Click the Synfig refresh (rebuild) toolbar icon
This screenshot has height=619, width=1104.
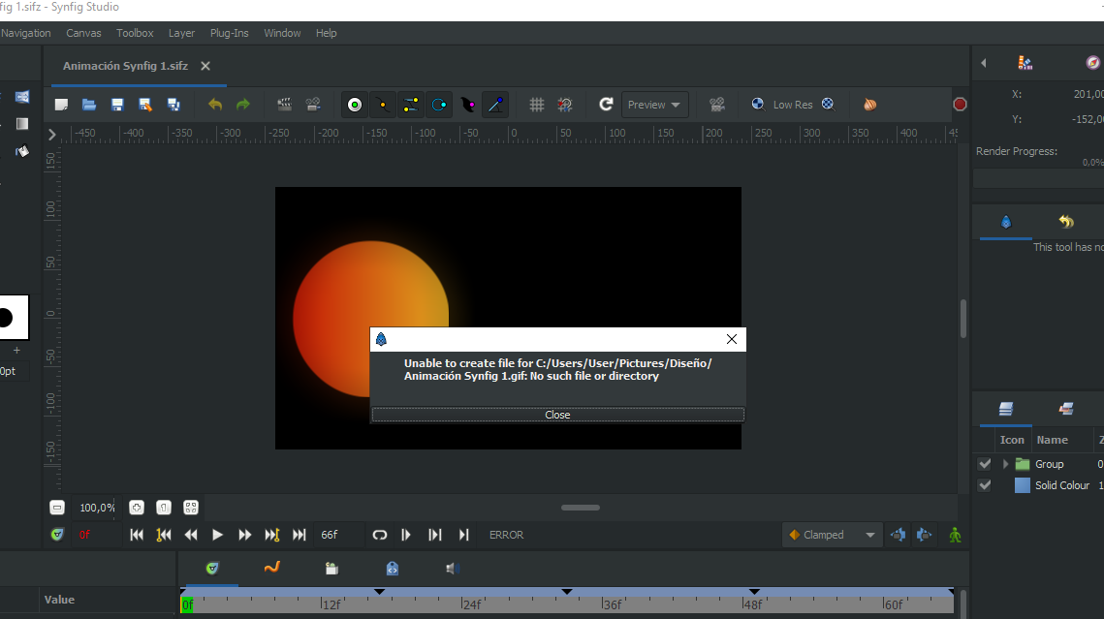pos(605,104)
